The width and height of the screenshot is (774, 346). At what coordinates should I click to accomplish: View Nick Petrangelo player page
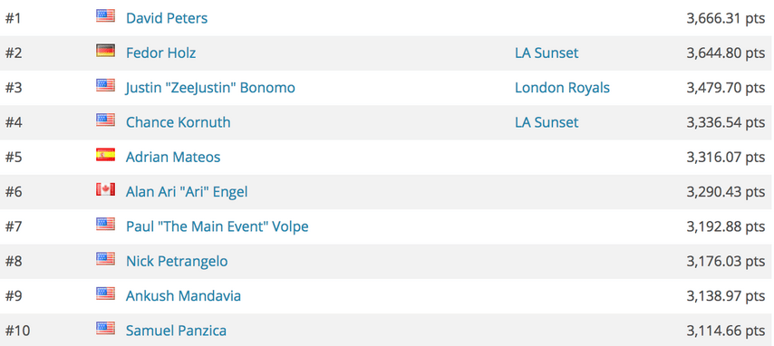(177, 261)
